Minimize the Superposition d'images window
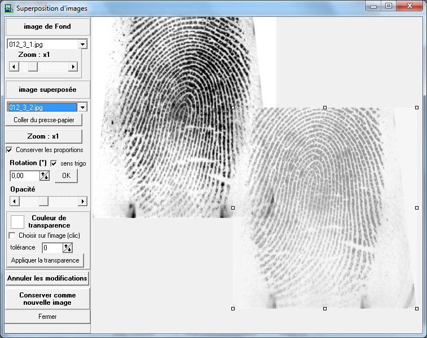The width and height of the screenshot is (427, 338). 373,6
